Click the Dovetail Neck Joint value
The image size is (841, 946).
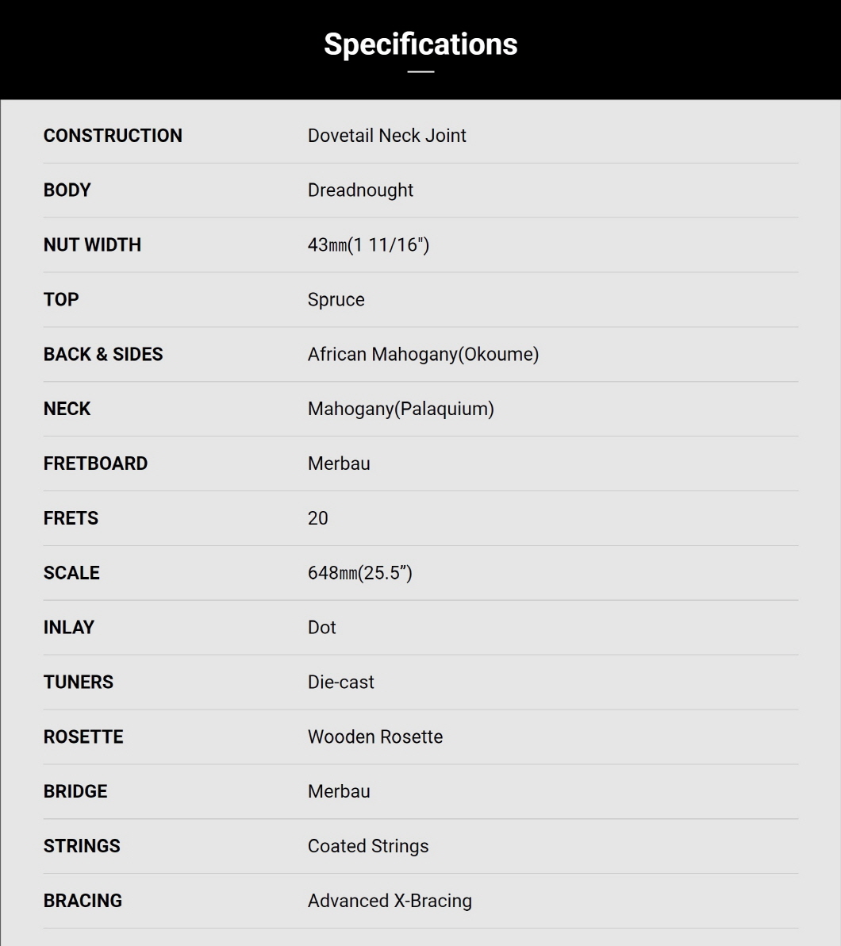[386, 136]
